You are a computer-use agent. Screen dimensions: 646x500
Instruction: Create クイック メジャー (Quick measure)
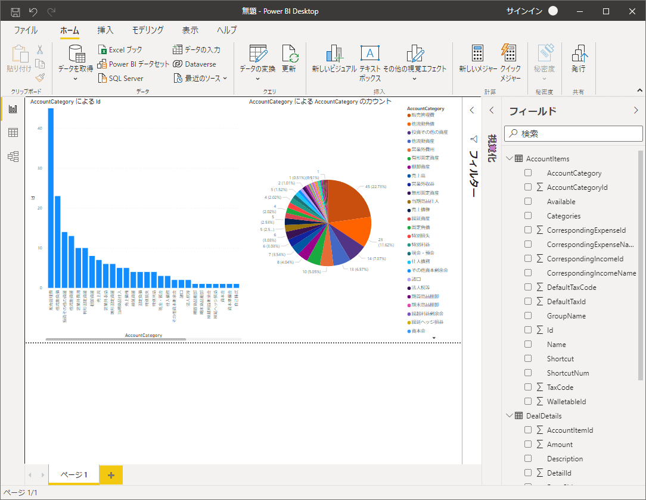pyautogui.click(x=511, y=63)
